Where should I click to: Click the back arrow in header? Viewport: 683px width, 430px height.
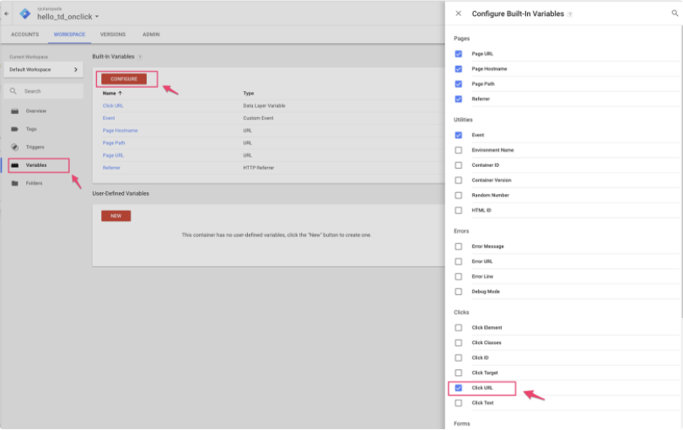(7, 13)
